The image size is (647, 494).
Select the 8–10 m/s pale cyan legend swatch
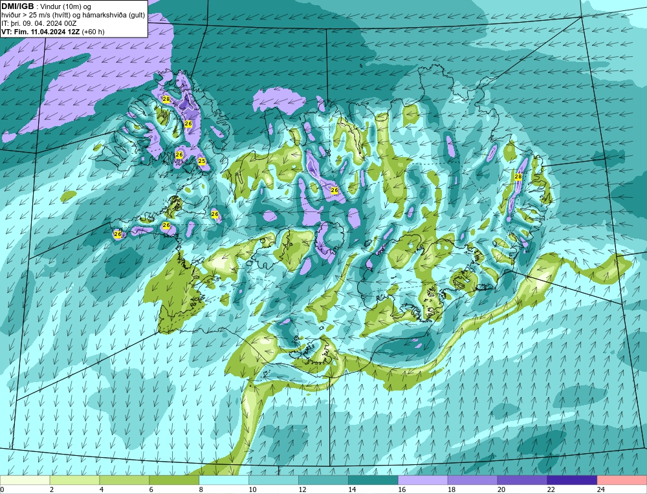224,480
